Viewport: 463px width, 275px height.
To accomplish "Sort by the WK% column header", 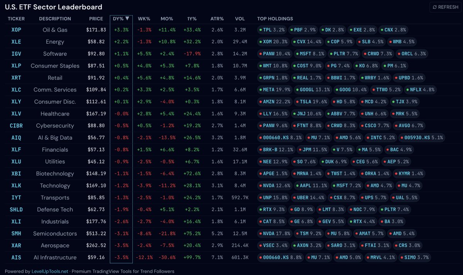I will (x=144, y=19).
